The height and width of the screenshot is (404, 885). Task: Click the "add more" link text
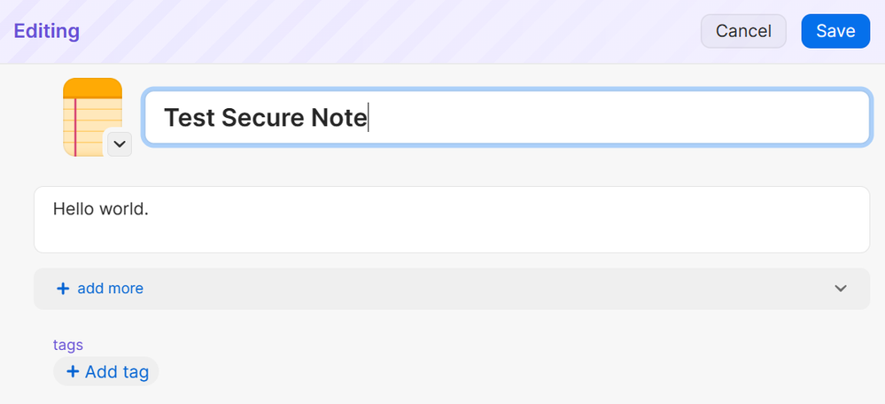[110, 289]
